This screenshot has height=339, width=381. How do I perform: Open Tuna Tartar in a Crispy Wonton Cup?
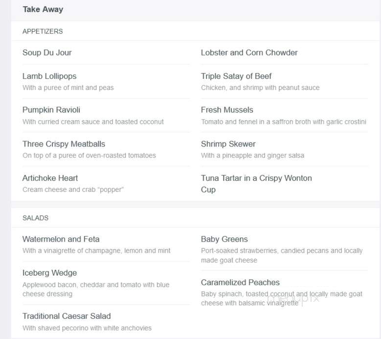coord(256,184)
